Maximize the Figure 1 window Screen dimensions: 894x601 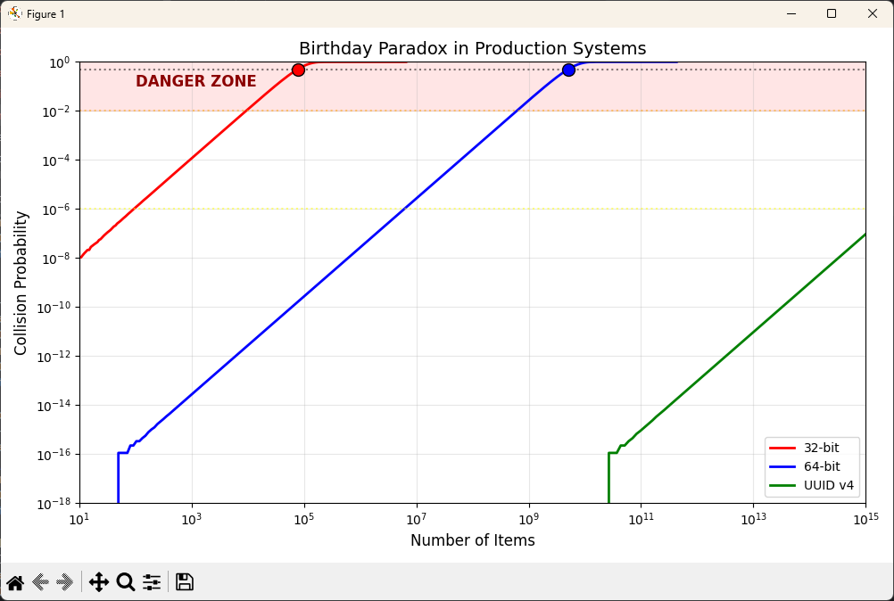tap(831, 13)
